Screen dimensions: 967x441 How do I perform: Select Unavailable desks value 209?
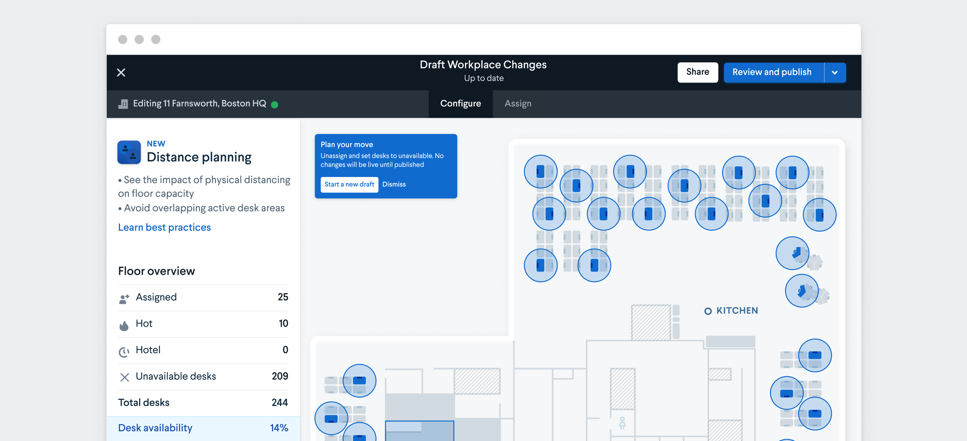click(280, 376)
